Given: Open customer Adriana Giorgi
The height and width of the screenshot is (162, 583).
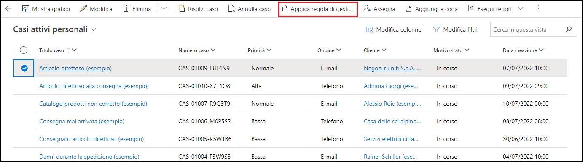Looking at the screenshot, I should [391, 86].
